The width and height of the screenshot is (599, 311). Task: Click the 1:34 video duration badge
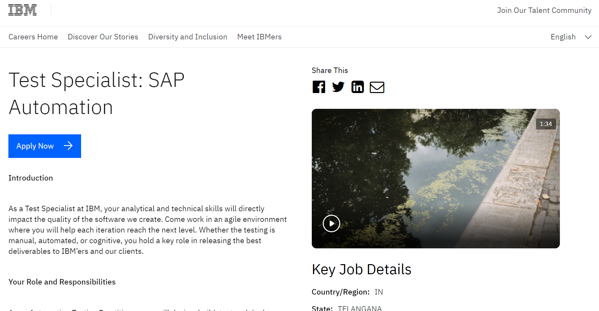pos(546,124)
